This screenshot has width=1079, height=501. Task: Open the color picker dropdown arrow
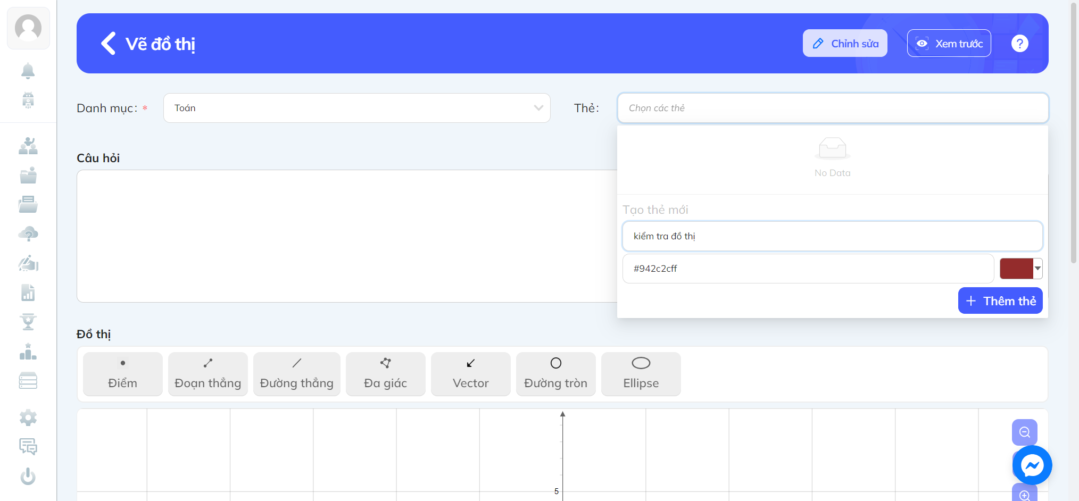[x=1038, y=269]
